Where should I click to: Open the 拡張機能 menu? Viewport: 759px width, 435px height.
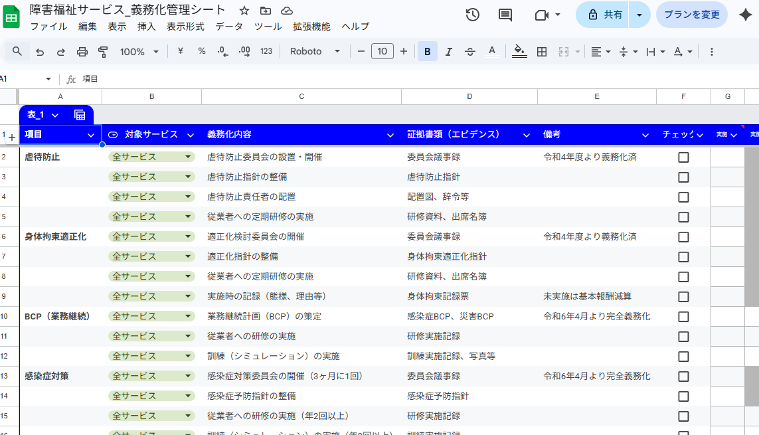(x=311, y=27)
